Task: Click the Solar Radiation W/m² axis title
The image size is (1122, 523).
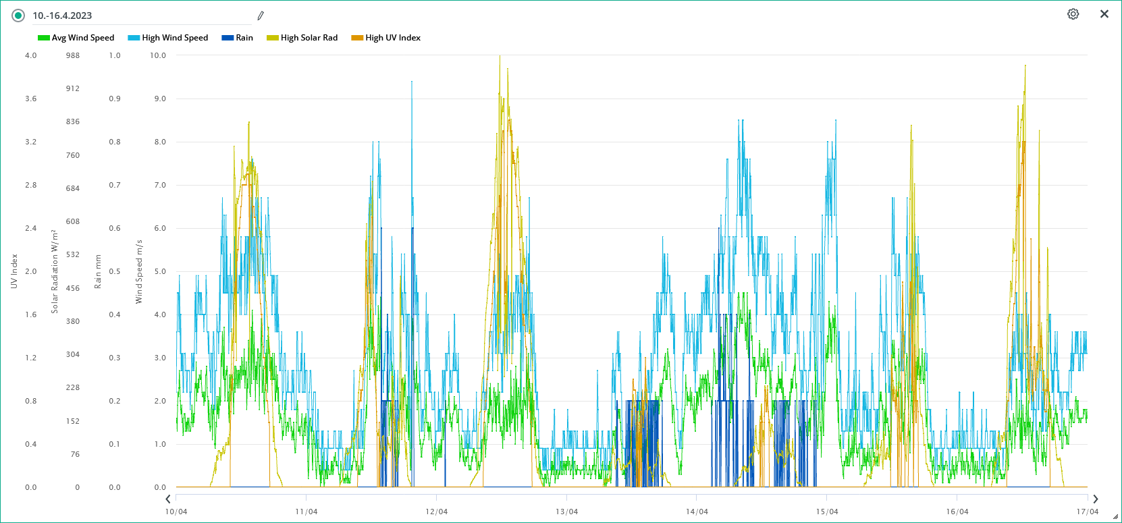Action: point(55,271)
